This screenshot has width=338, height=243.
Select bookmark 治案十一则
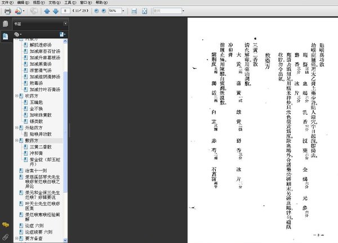(x=36, y=170)
